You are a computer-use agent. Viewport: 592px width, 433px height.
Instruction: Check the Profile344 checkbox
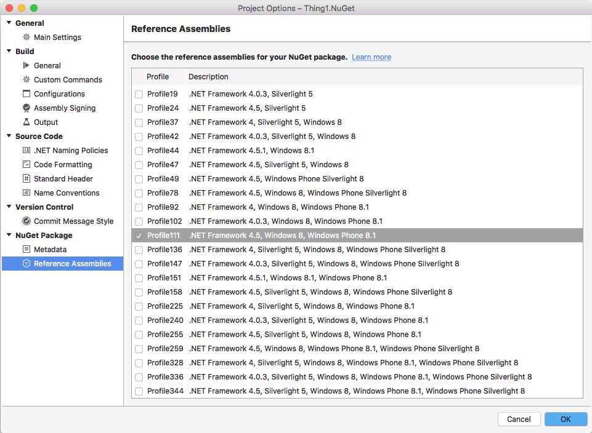point(139,391)
